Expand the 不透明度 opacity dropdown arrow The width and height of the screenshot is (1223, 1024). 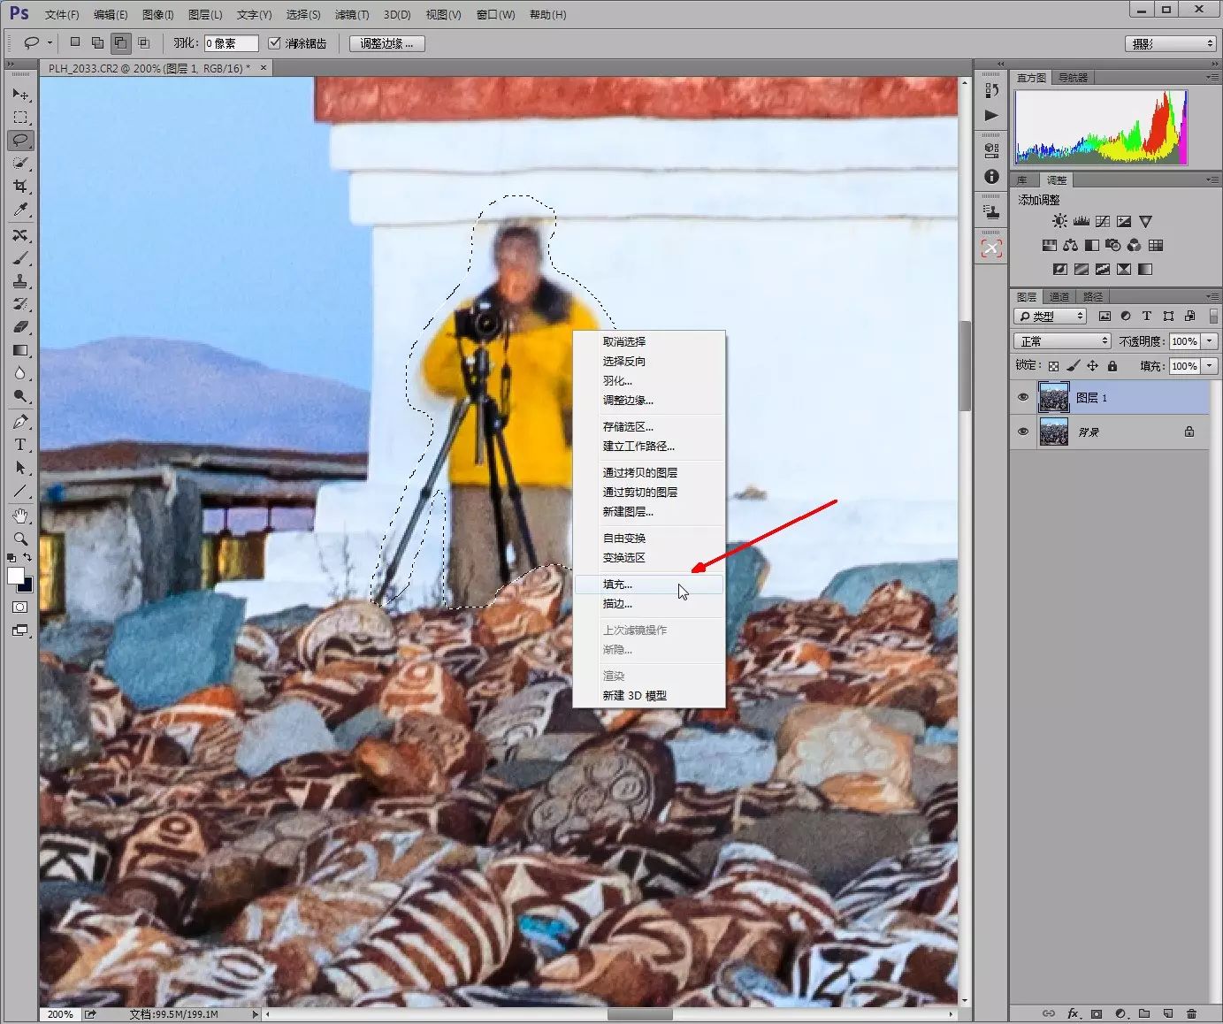(x=1210, y=341)
